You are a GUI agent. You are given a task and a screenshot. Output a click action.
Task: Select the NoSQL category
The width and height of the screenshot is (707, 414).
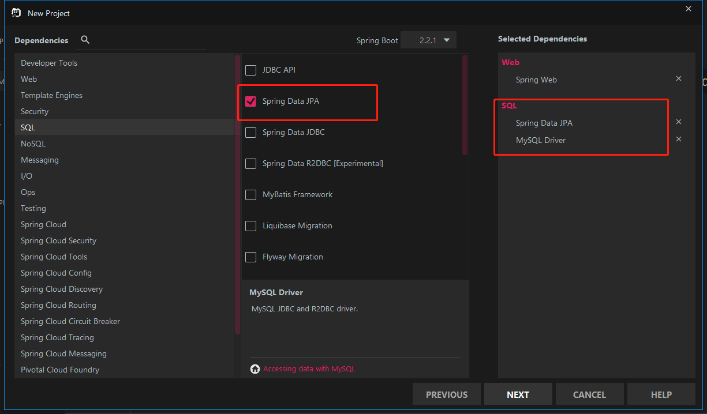coord(33,144)
